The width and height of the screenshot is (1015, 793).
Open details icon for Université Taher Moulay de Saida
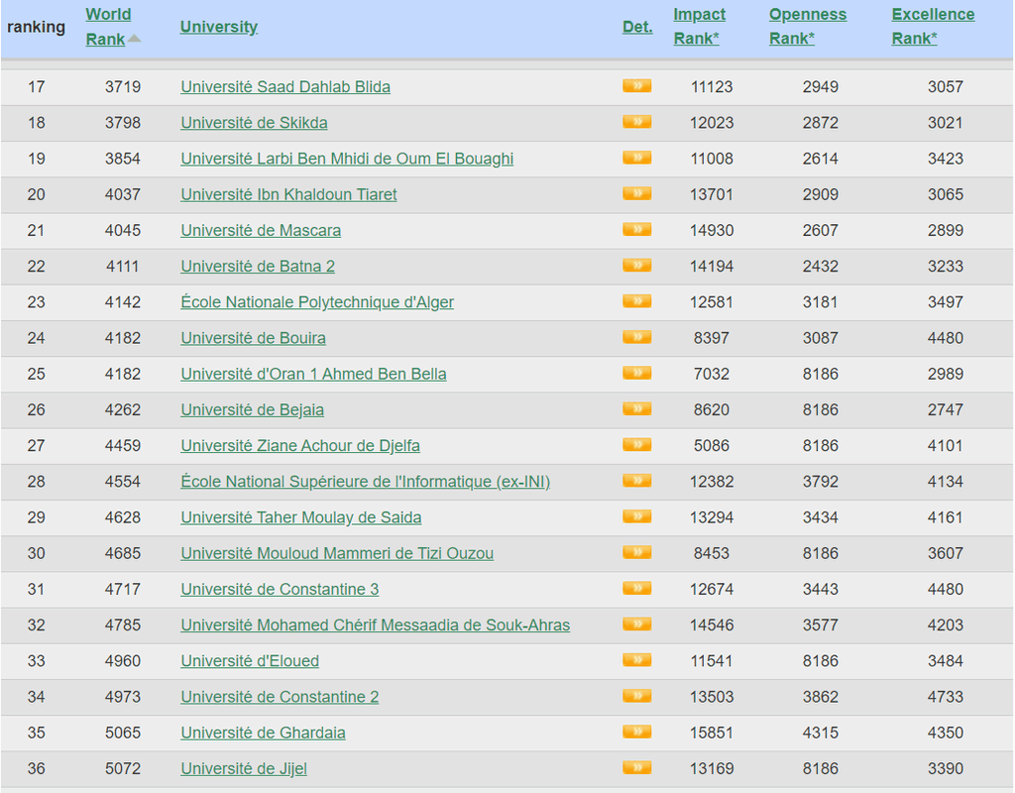tap(637, 516)
